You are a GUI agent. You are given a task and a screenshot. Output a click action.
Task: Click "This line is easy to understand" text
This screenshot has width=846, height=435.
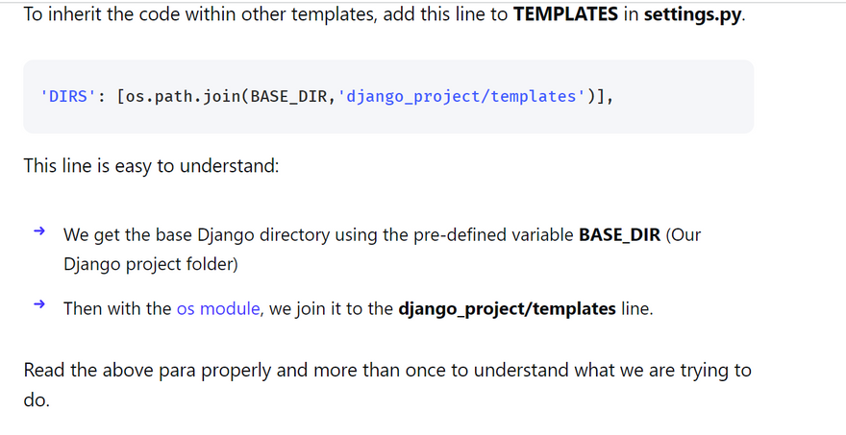[x=151, y=166]
